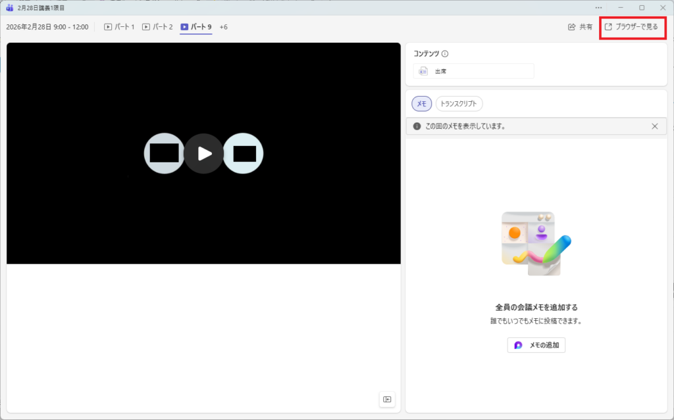Select the パート 9 recording
Viewport: 674px width, 420px height.
[x=196, y=27]
